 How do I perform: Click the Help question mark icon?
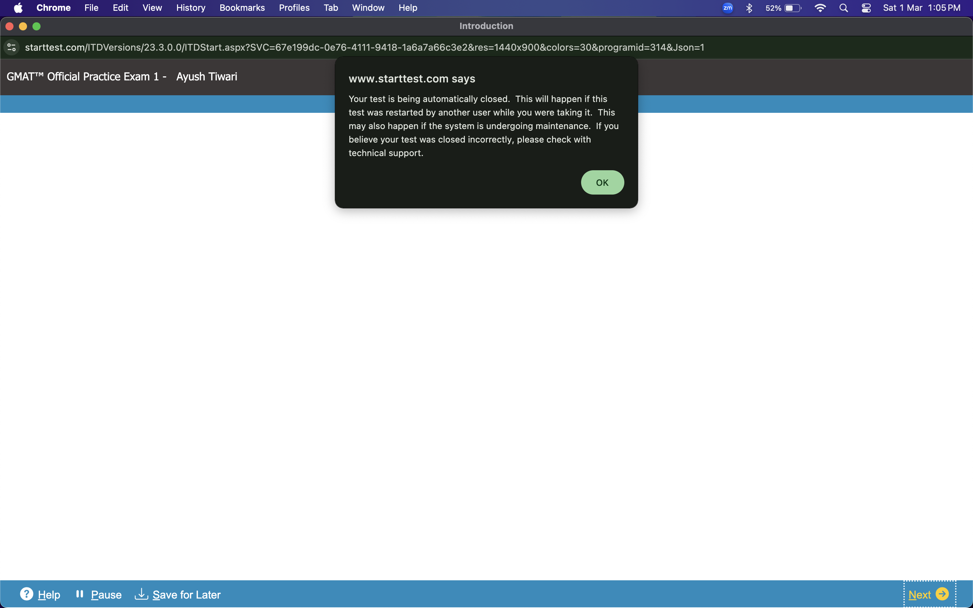pyautogui.click(x=27, y=594)
